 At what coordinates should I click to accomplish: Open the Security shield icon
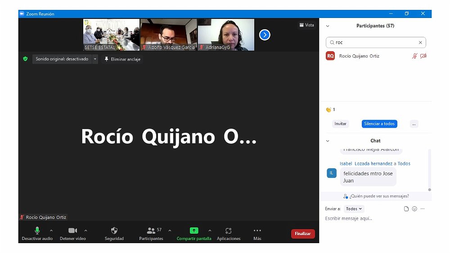(x=114, y=231)
